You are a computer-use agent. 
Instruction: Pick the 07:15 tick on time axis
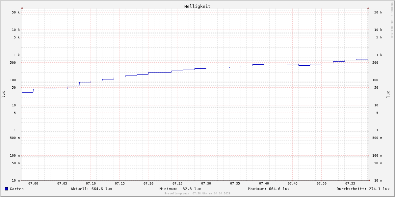point(120,184)
